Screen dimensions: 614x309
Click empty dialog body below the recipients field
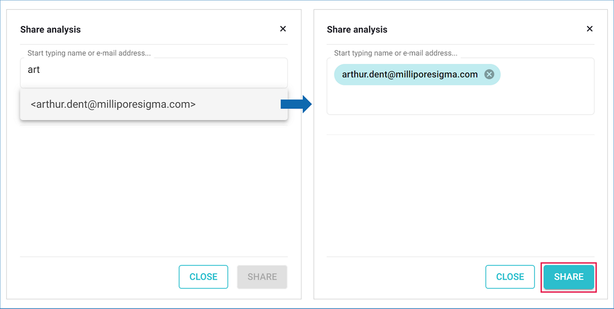tap(460, 192)
